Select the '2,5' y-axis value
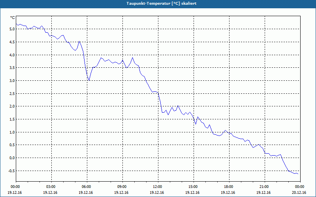316x197 pixels. coord(12,93)
